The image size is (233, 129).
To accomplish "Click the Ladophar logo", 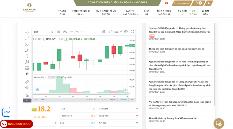I will tap(30, 7).
